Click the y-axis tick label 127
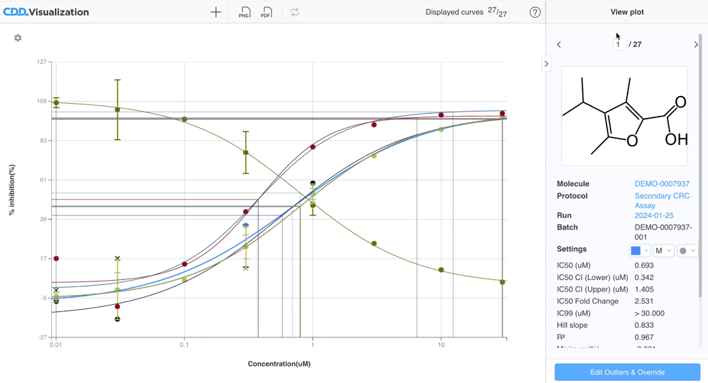The width and height of the screenshot is (708, 383). [41, 61]
